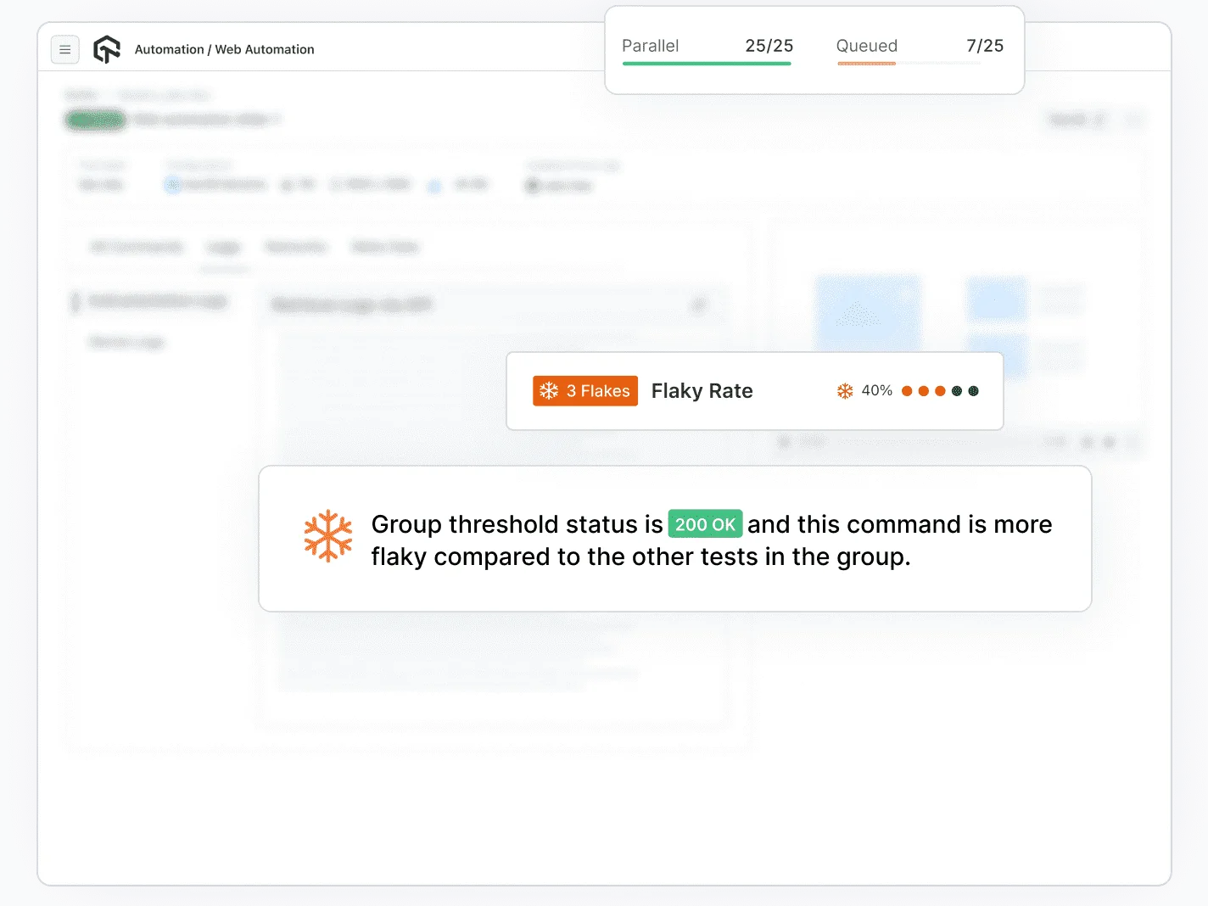Open the Flaky Rate details card
Screen dimensions: 1208x906
point(754,390)
